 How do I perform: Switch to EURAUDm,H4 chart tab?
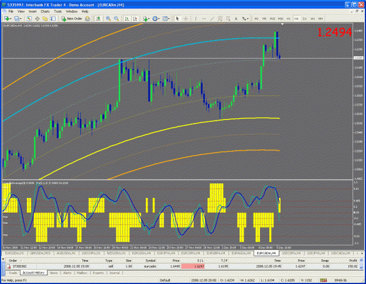click(241, 253)
